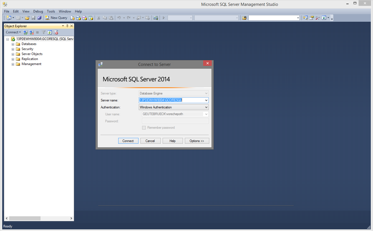Click the Navigate Forward icon
Screen dimensions: 373x231
click(148, 18)
